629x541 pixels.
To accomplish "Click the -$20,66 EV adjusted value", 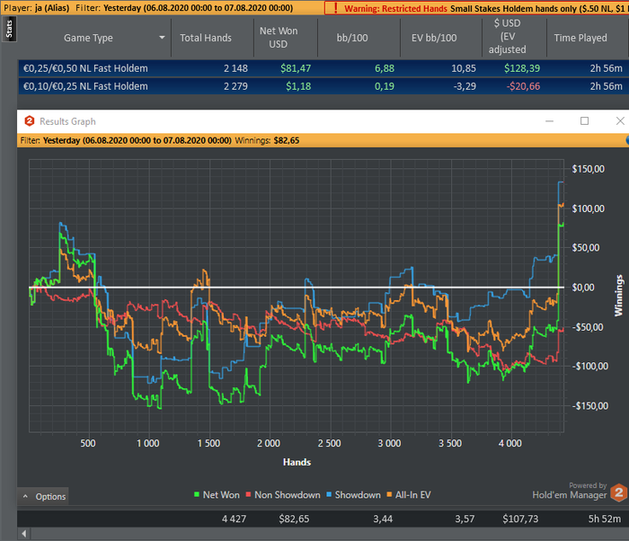I will point(523,86).
